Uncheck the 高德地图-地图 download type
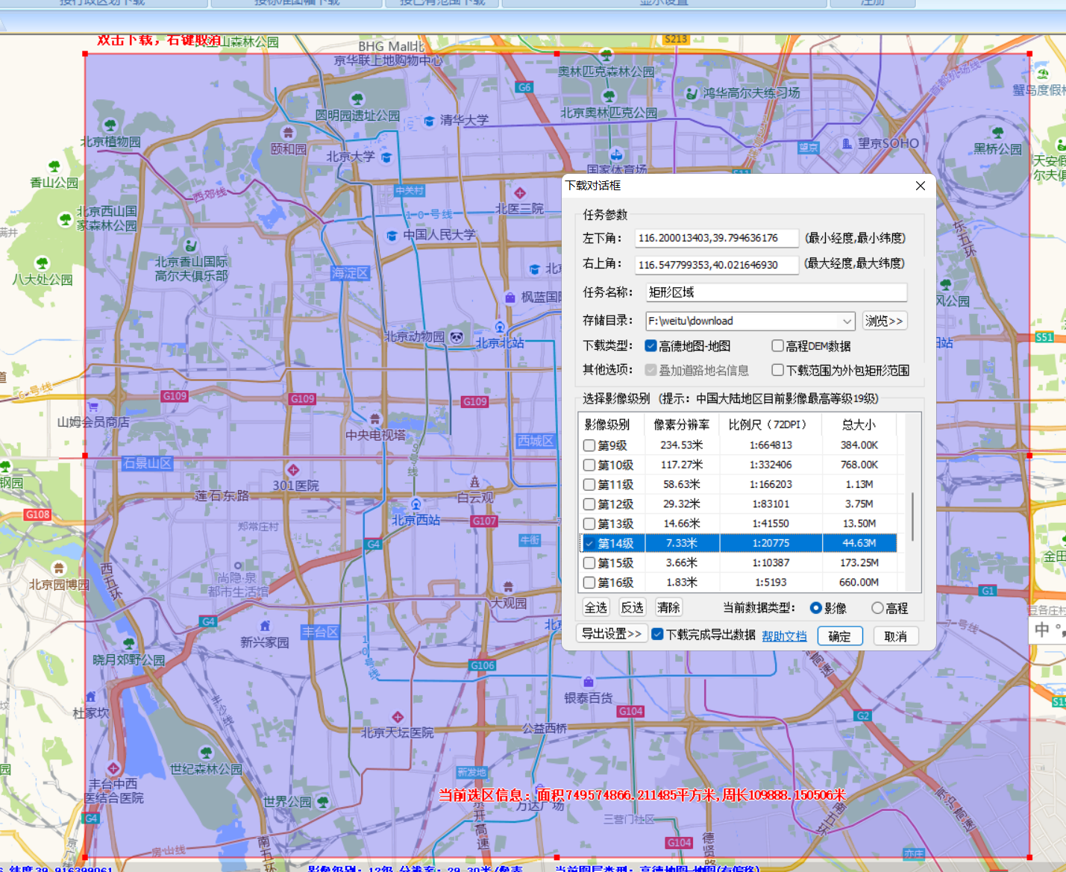The width and height of the screenshot is (1066, 872). click(x=651, y=345)
